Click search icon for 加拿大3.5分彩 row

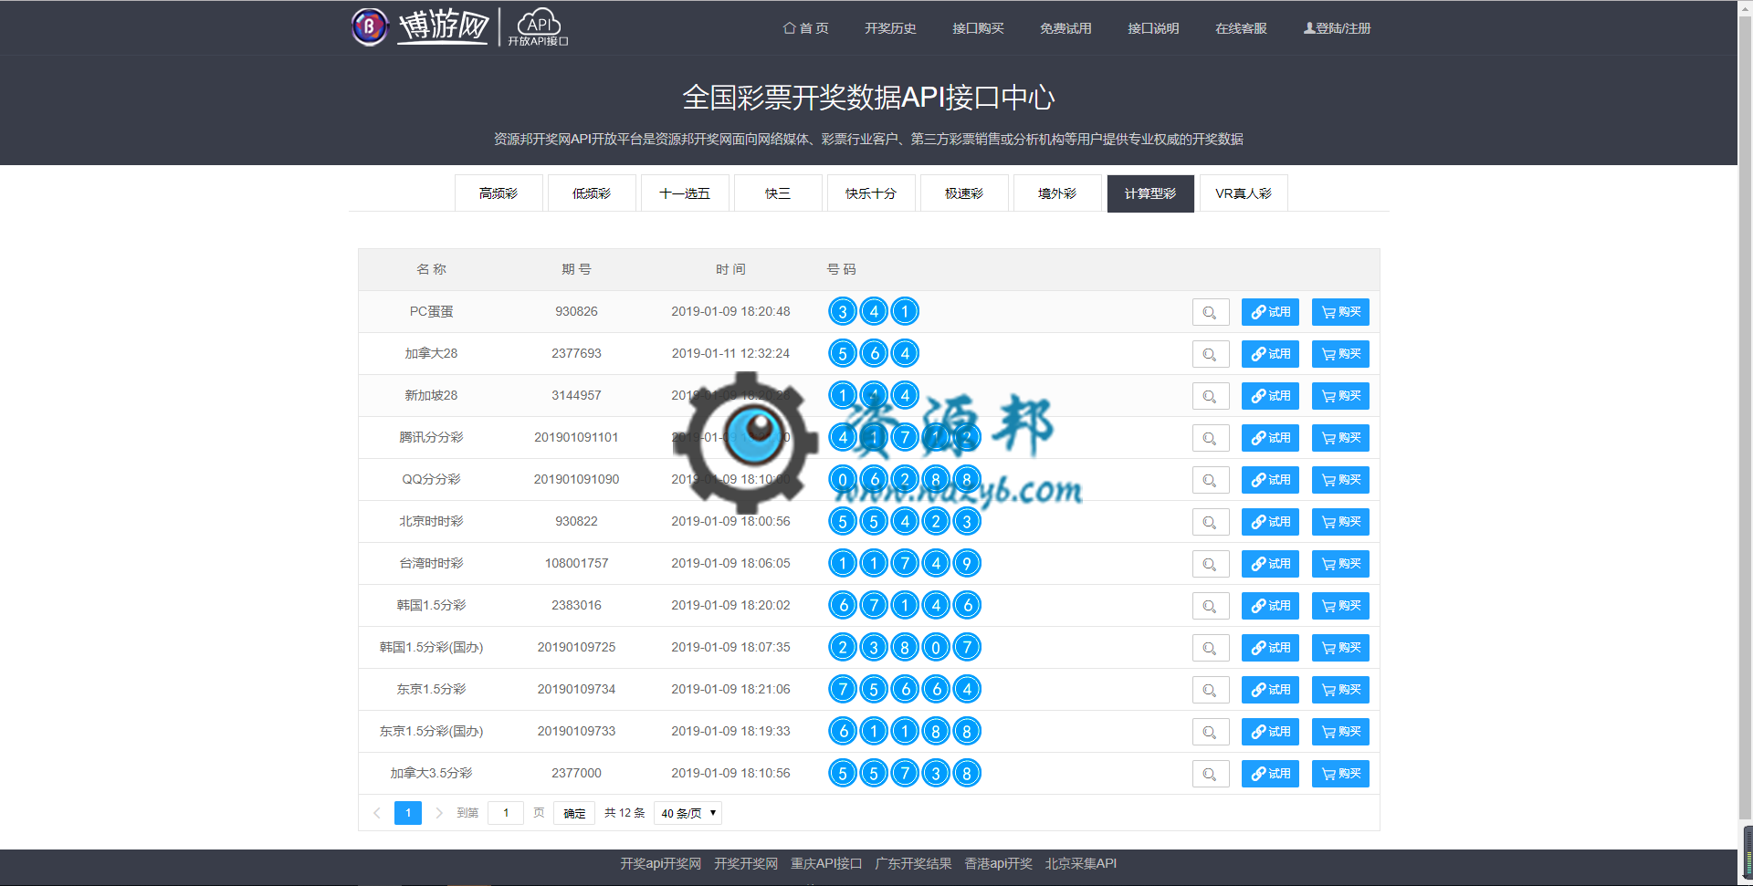click(1211, 774)
